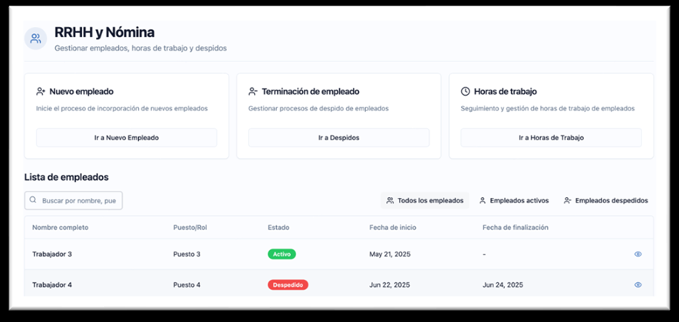
Task: Click the RRHH y Nómina people icon
Action: click(35, 38)
